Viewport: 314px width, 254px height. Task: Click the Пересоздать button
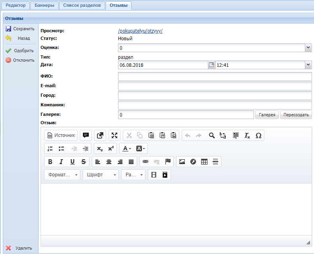pyautogui.click(x=296, y=115)
